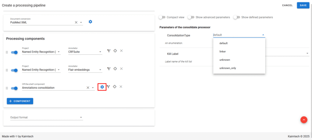Select the linker consolidation option
Viewport: 312px width, 140px height.
pyautogui.click(x=223, y=52)
